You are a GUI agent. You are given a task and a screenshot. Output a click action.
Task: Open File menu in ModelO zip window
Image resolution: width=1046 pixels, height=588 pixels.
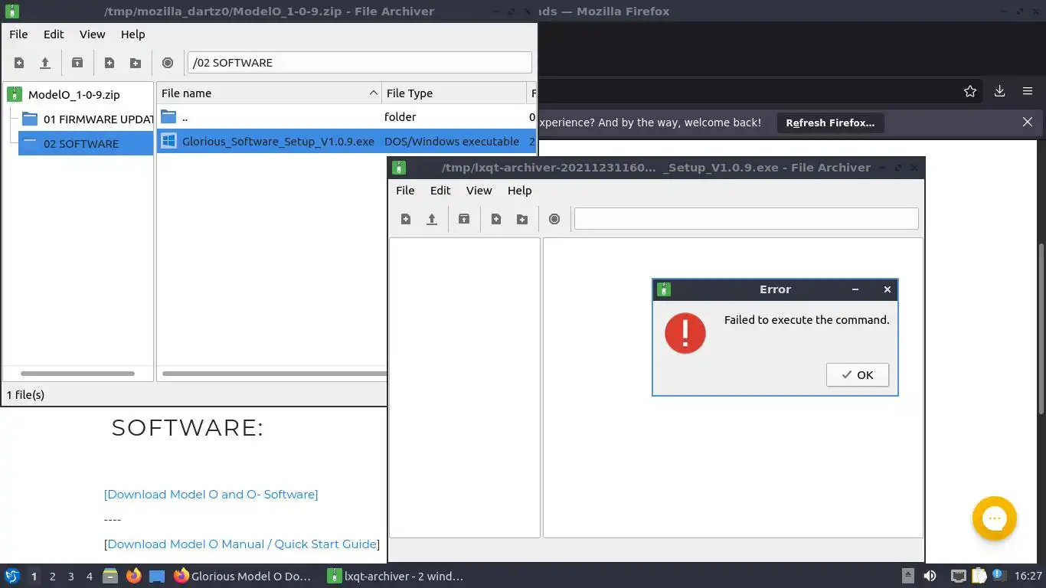tap(18, 34)
